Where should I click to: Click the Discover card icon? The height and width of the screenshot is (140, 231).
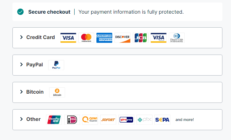(123, 38)
